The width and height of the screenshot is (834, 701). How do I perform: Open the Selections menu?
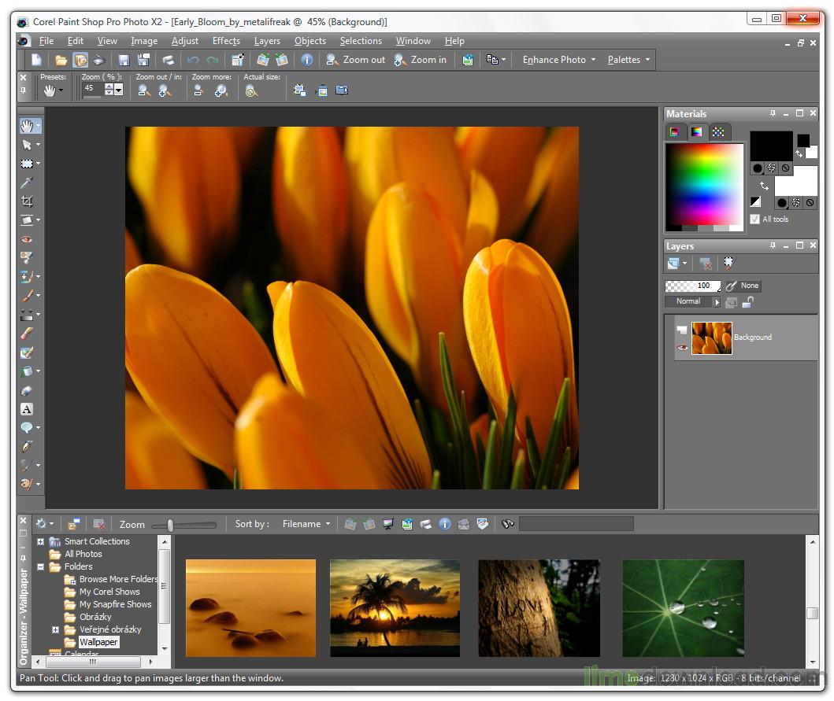pyautogui.click(x=361, y=41)
